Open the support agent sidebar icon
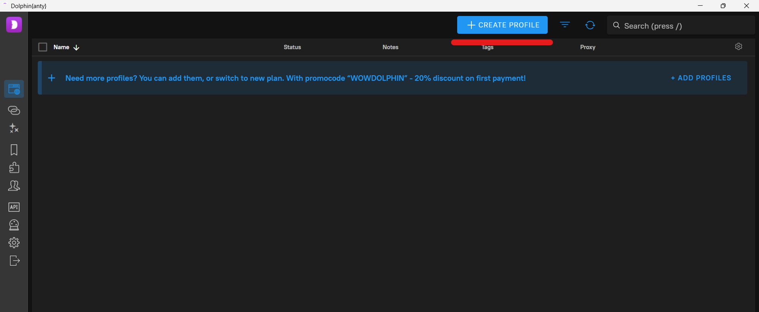Viewport: 759px width, 312px height. point(14,225)
